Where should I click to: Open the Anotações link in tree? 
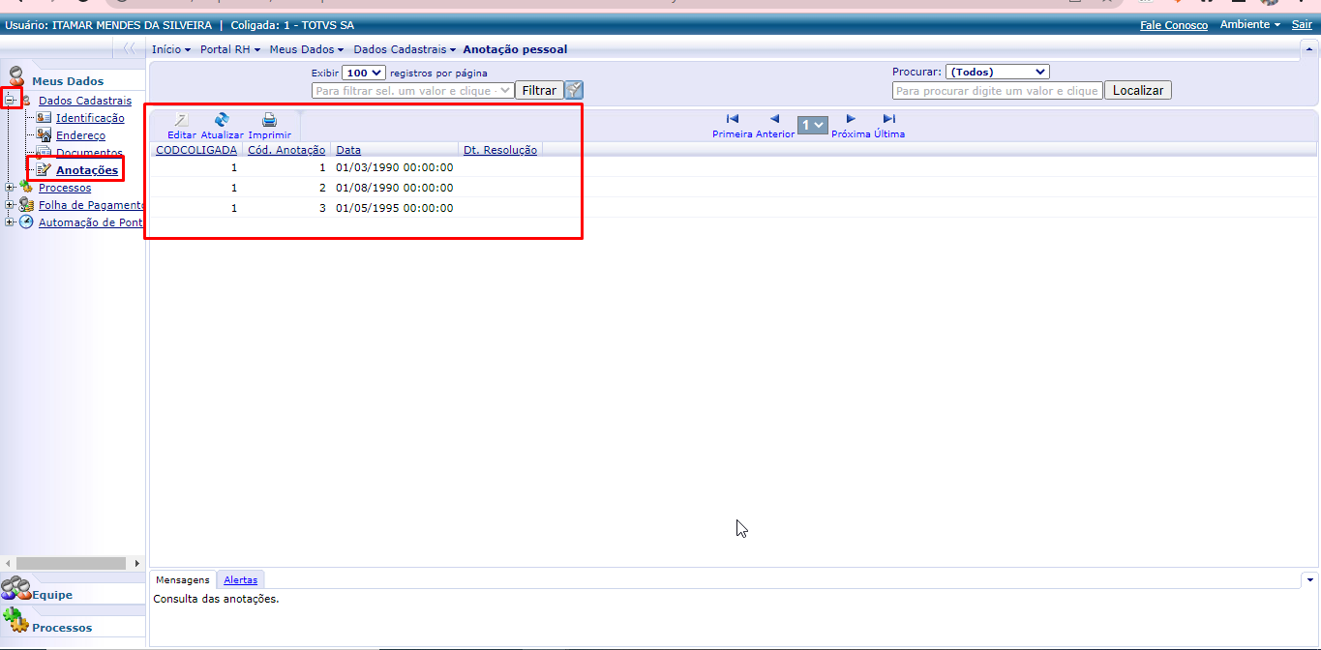point(87,170)
